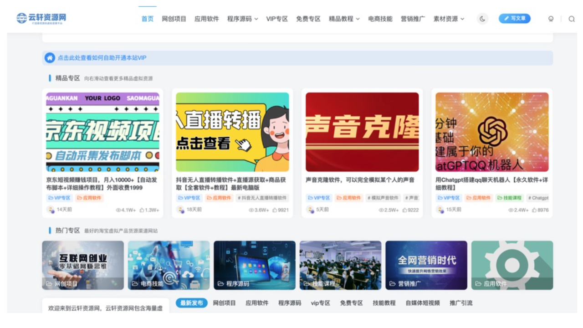
Task: Open the 声音克隆 card thumbnail
Action: click(x=362, y=132)
